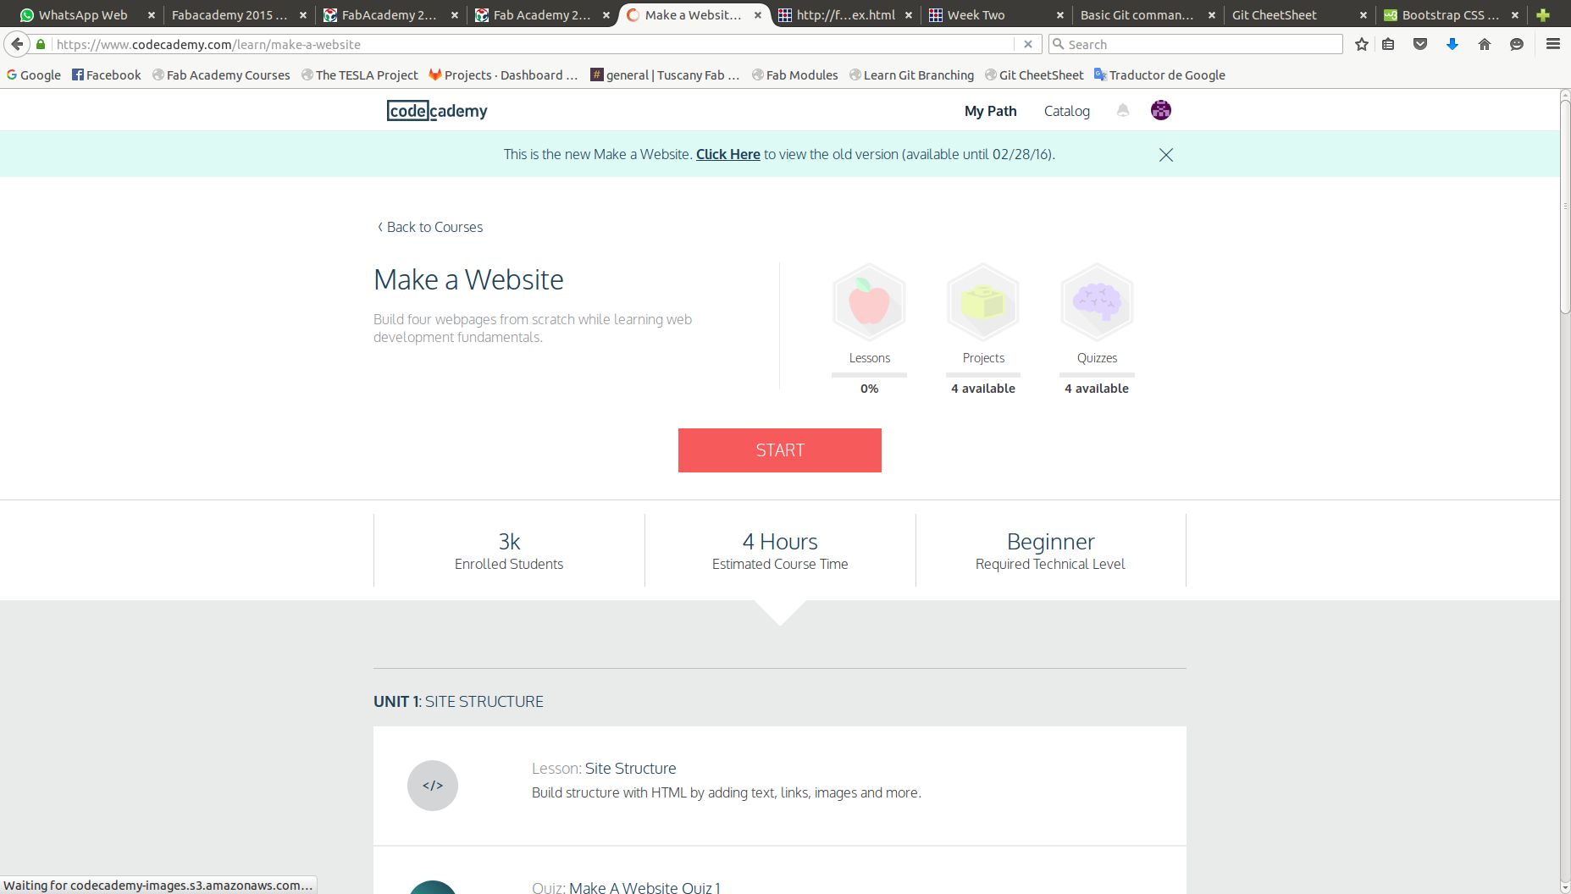
Task: Dismiss the new version banner
Action: coord(1166,155)
